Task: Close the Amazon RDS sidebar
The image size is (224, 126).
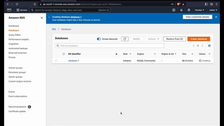Action: click(42, 18)
